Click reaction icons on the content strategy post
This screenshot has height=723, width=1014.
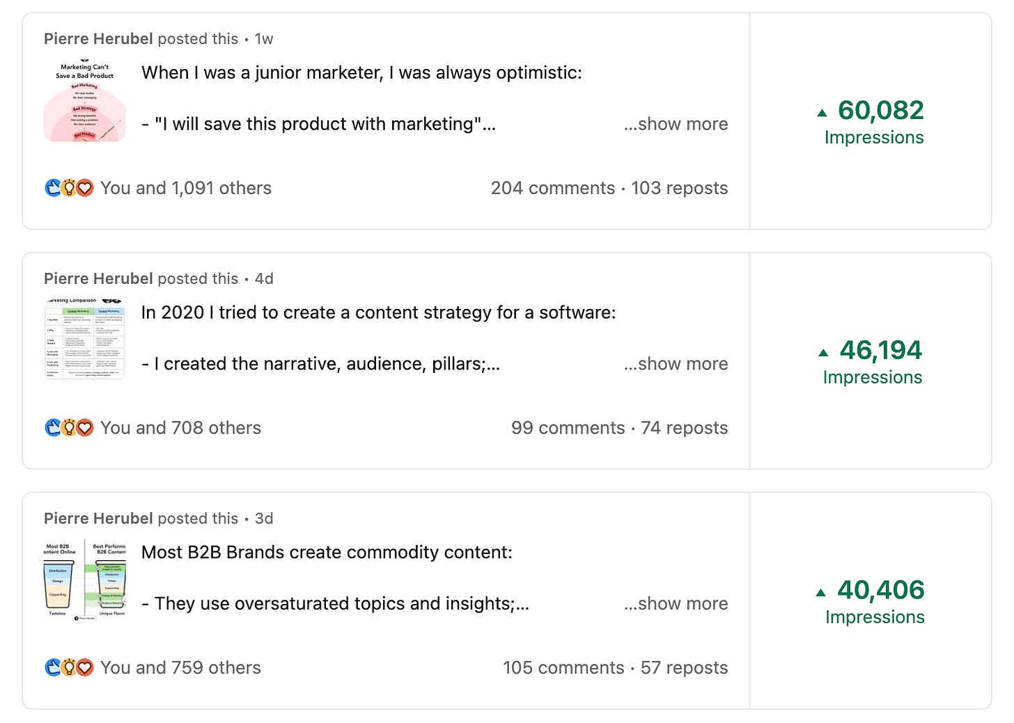coord(69,427)
